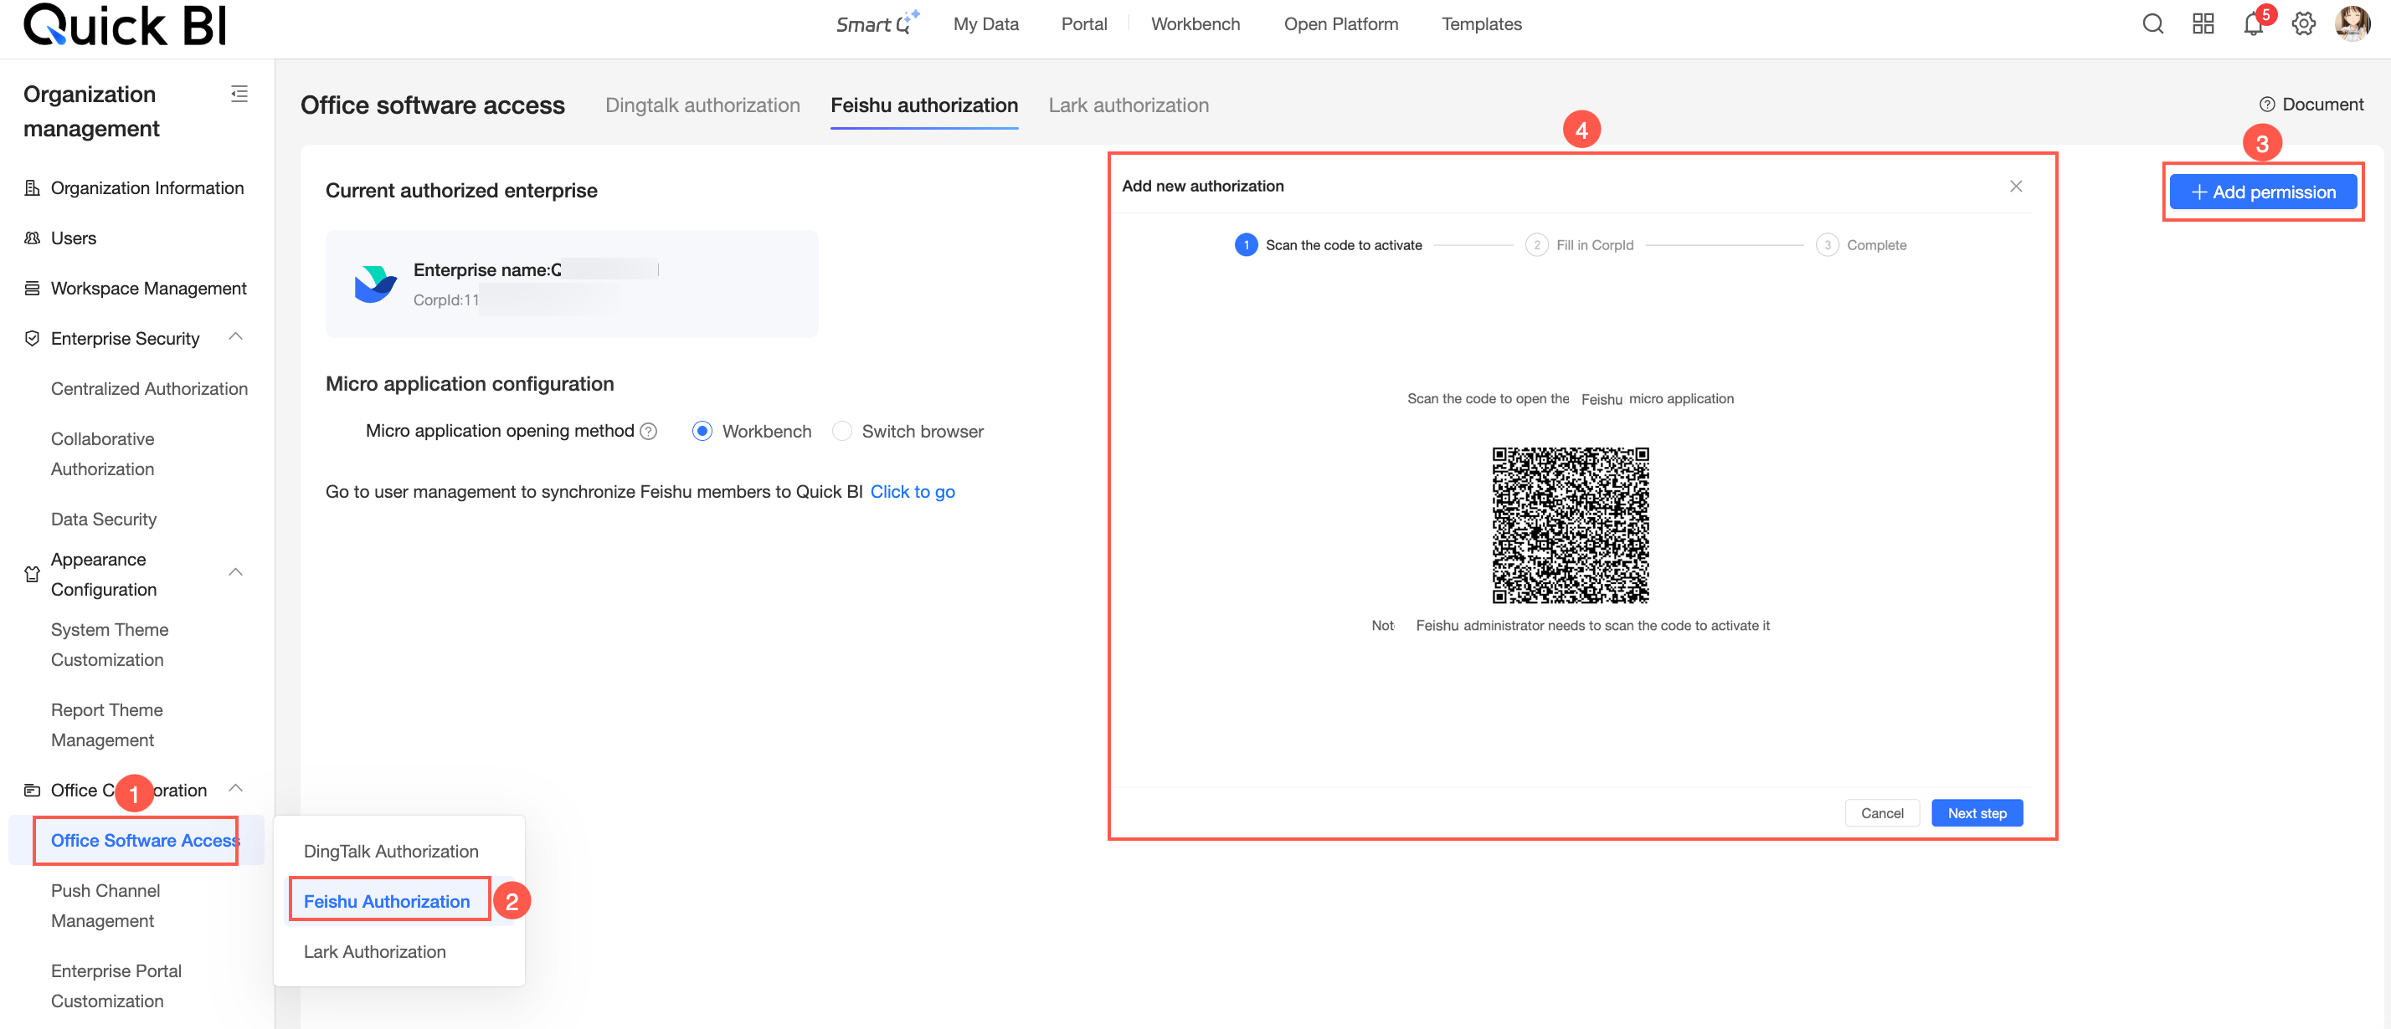The width and height of the screenshot is (2391, 1029).
Task: Click the Workspace Management stack icon
Action: (x=32, y=289)
